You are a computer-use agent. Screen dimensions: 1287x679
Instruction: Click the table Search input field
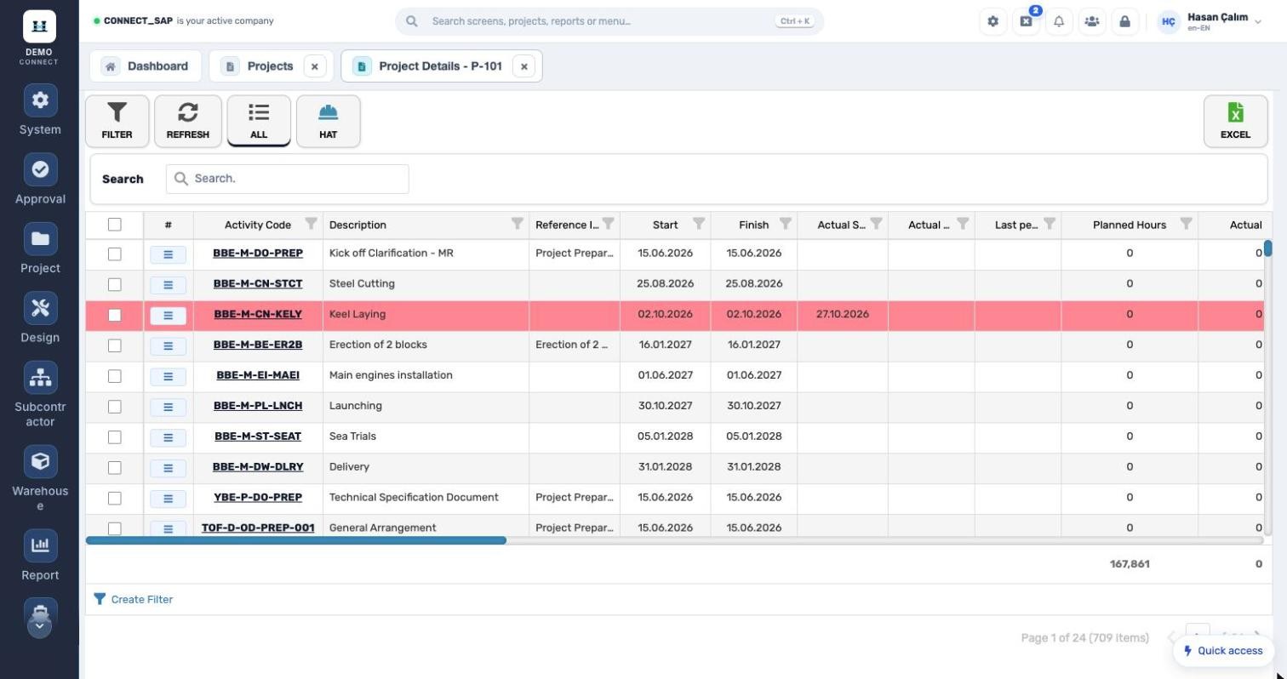288,179
